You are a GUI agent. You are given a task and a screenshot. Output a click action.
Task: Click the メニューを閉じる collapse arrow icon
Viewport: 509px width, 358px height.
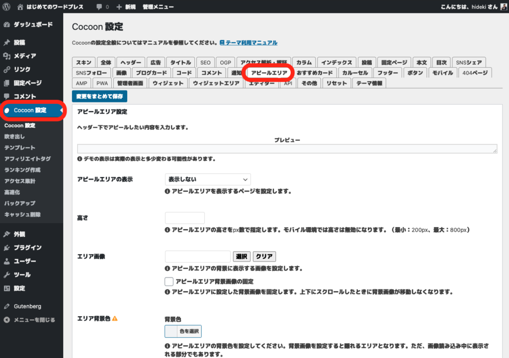7,320
